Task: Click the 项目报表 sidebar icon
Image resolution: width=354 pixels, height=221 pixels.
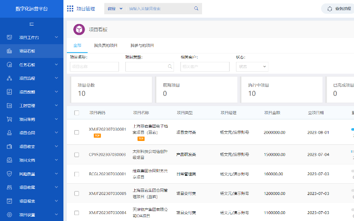Action: 9,201
